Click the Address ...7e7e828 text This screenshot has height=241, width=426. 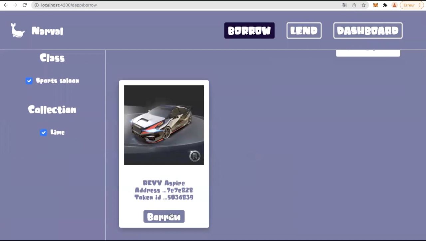coord(164,190)
